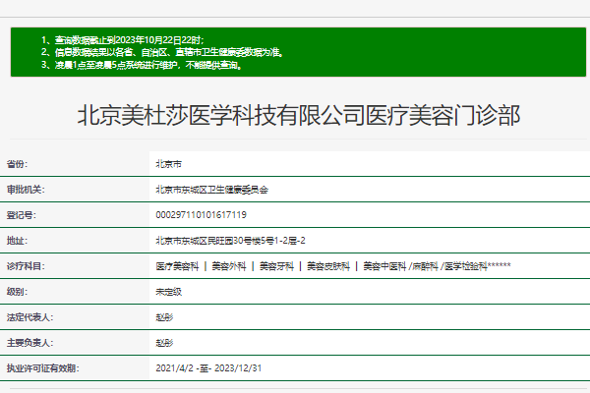Click the validity dates 2021/4/2 -至- 2023/12/31

coord(208,368)
